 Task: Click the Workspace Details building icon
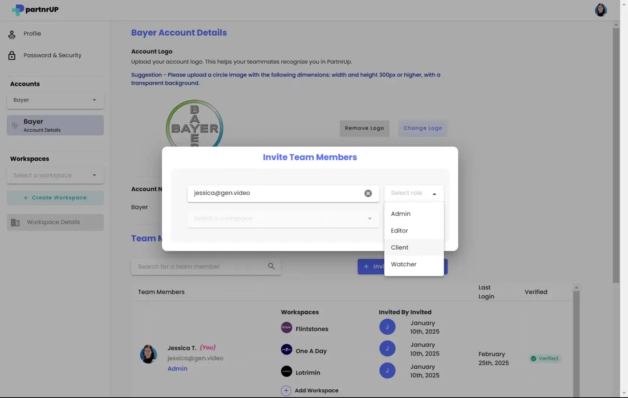pos(15,222)
